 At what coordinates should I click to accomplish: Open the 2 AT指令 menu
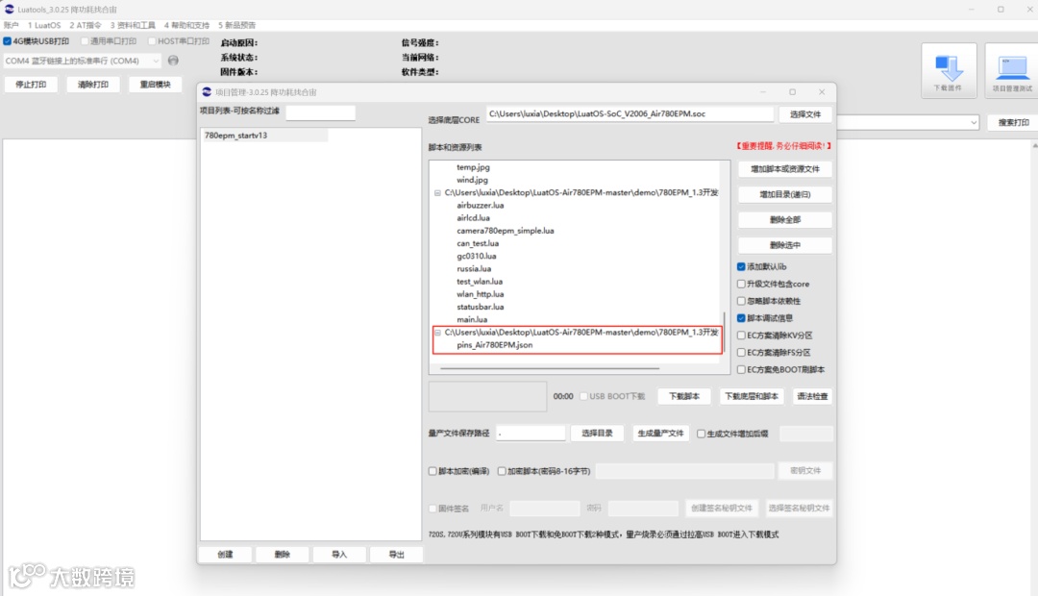point(86,25)
